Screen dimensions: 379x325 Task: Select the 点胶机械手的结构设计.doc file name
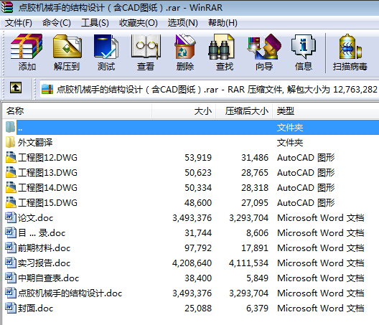click(x=70, y=293)
